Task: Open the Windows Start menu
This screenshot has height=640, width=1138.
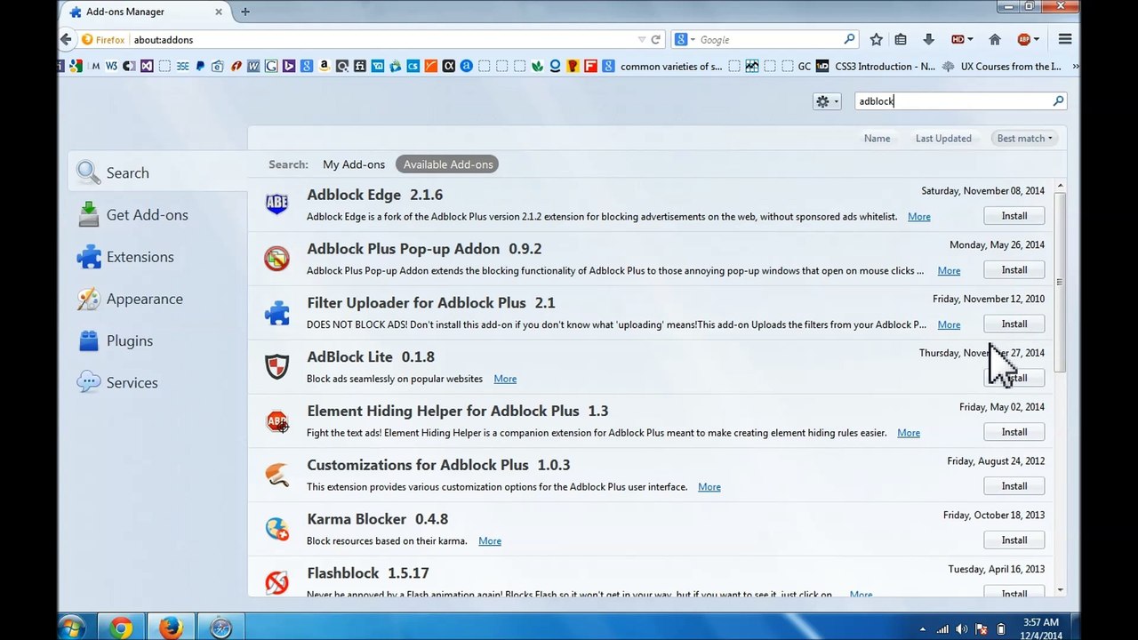Action: pos(72,628)
